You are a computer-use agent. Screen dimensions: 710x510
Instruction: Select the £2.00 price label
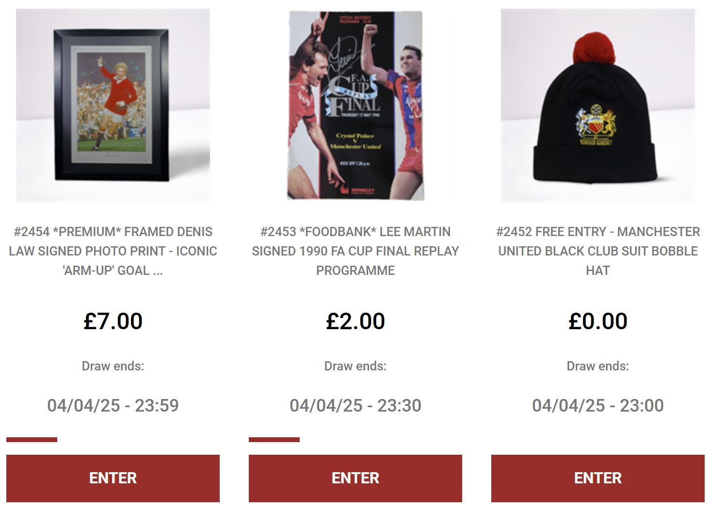tap(355, 321)
